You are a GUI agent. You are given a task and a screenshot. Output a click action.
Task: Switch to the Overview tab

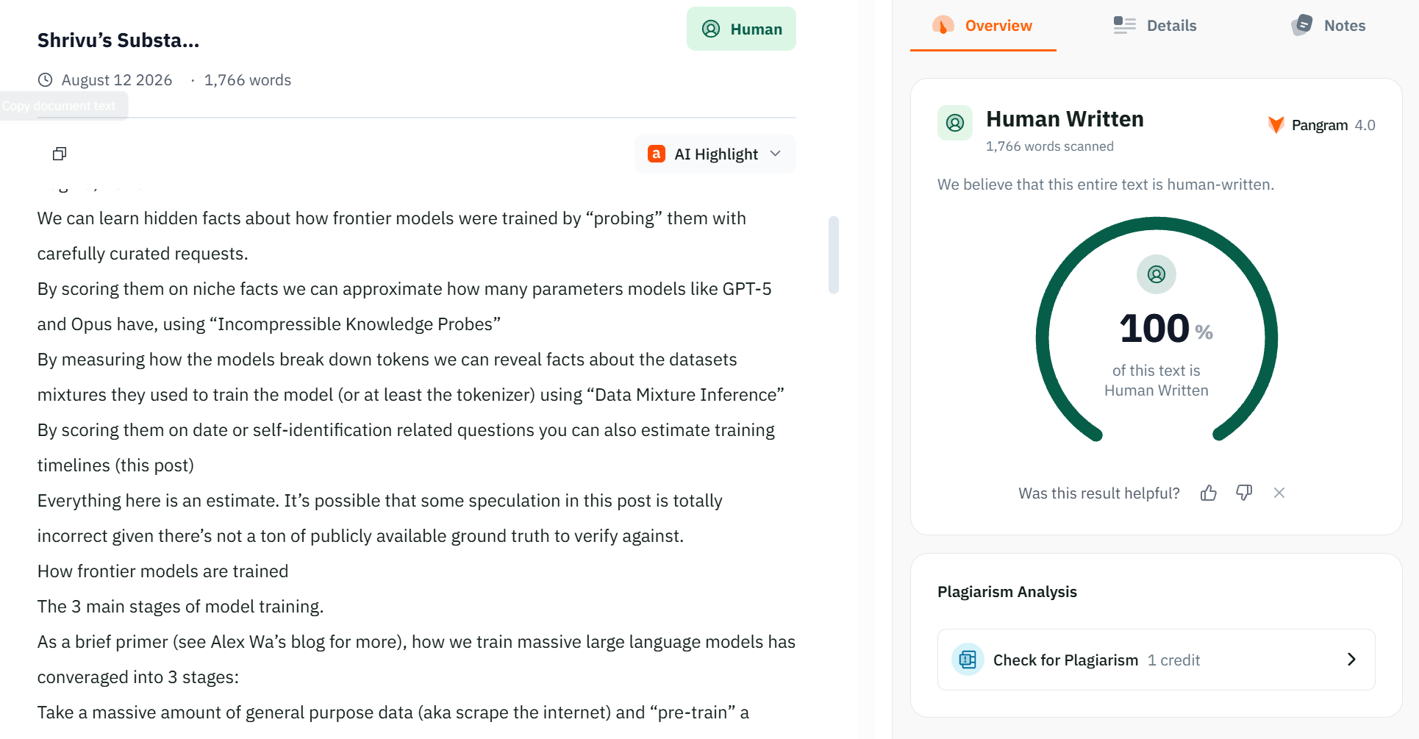983,26
